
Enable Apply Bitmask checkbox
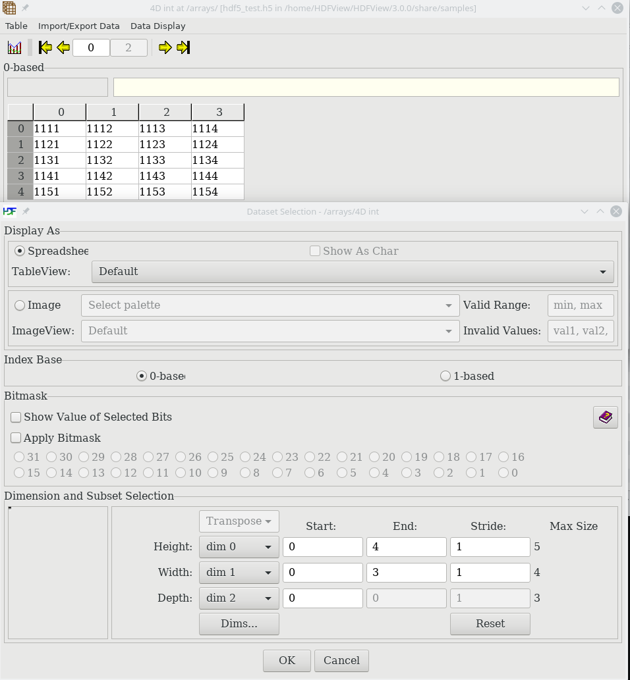55,438
